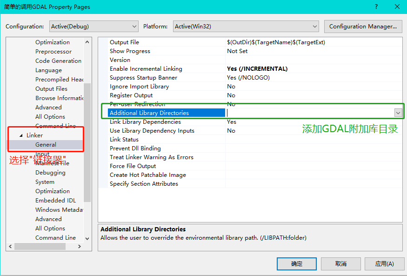Open the Configuration dropdown showing Active(Debug)
Screen dimensions: 407x276
click(93, 27)
